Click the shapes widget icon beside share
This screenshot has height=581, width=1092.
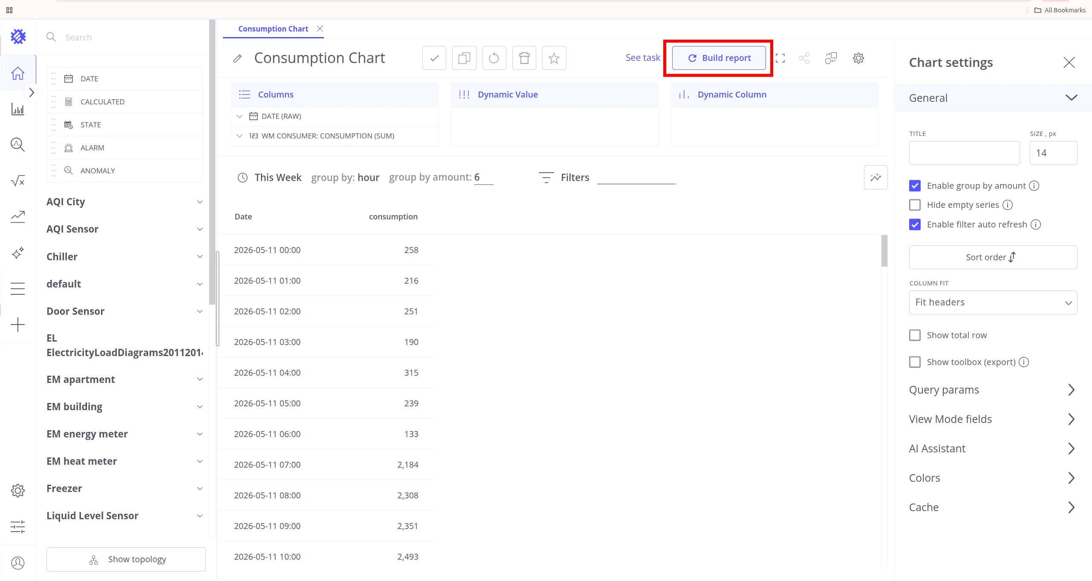point(831,58)
